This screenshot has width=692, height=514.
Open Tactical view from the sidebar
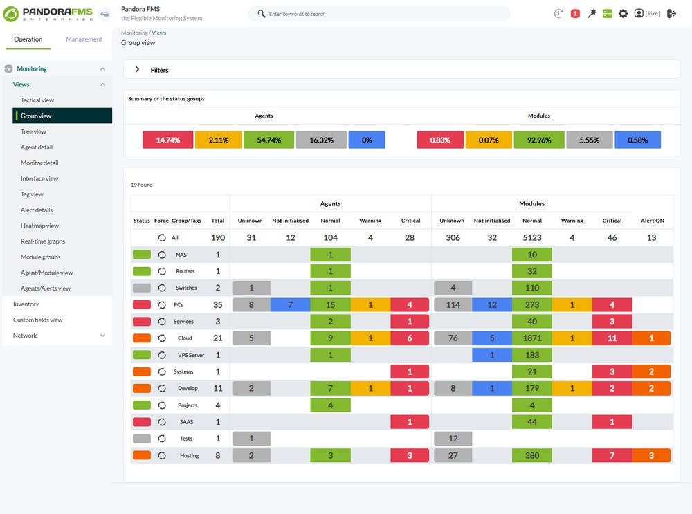(x=37, y=100)
